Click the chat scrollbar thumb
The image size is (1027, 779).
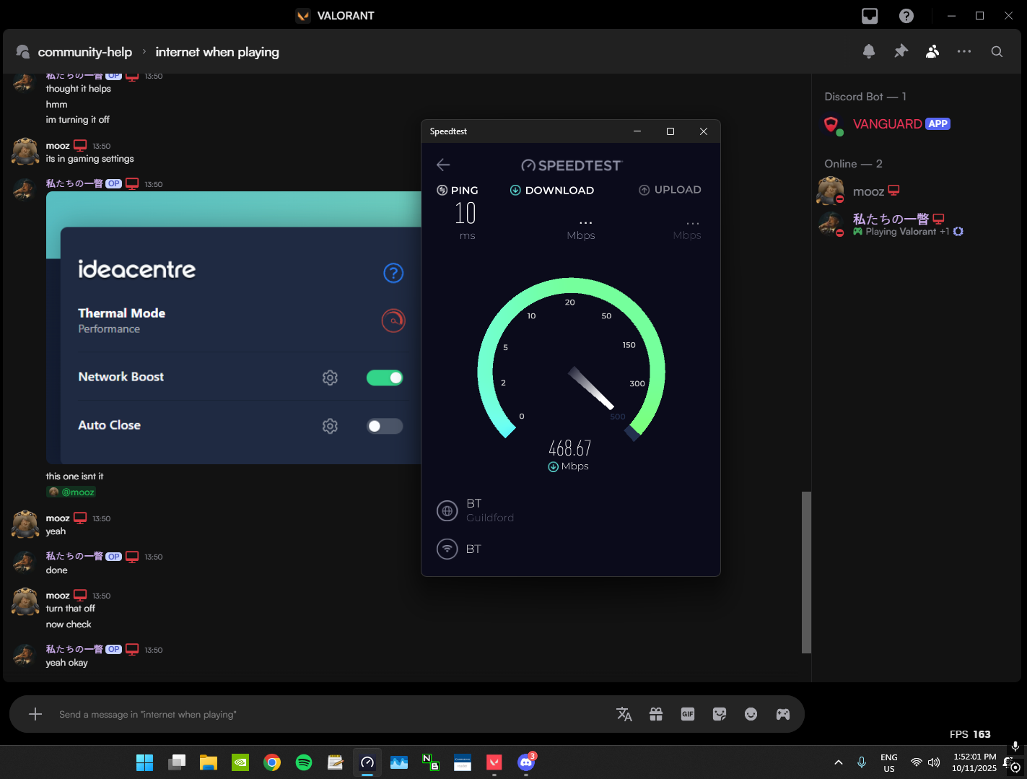[x=806, y=573]
